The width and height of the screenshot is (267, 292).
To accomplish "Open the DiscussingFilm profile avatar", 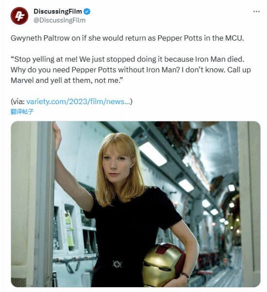I will 19,16.
